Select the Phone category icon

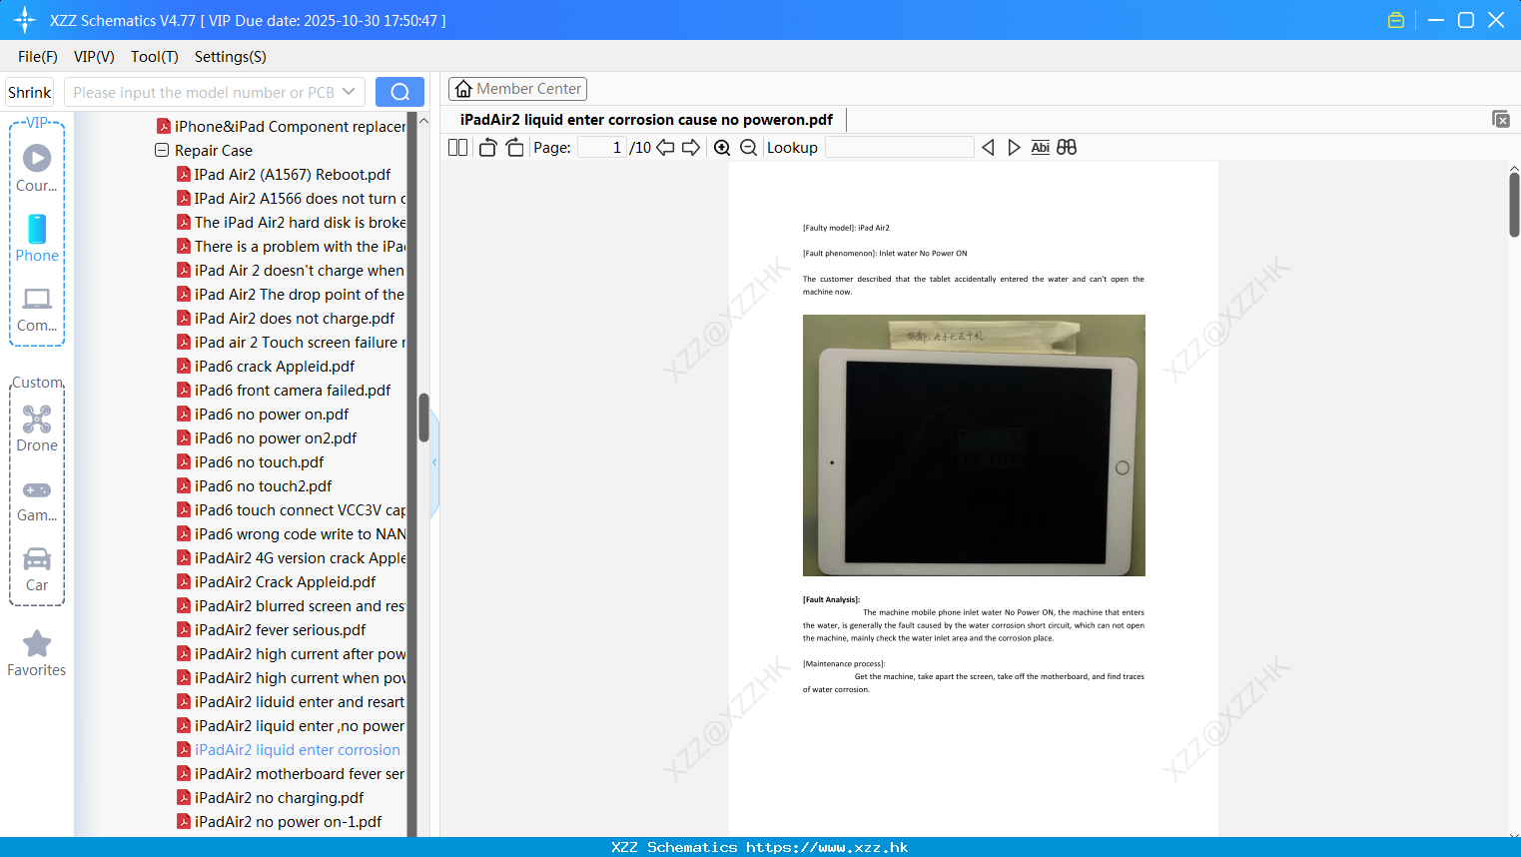click(37, 238)
